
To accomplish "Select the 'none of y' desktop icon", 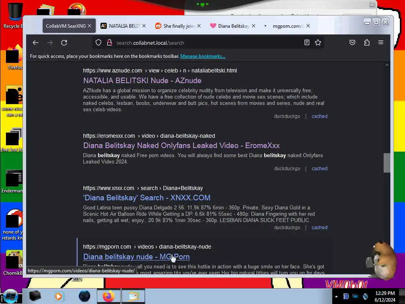I will 13,224.
